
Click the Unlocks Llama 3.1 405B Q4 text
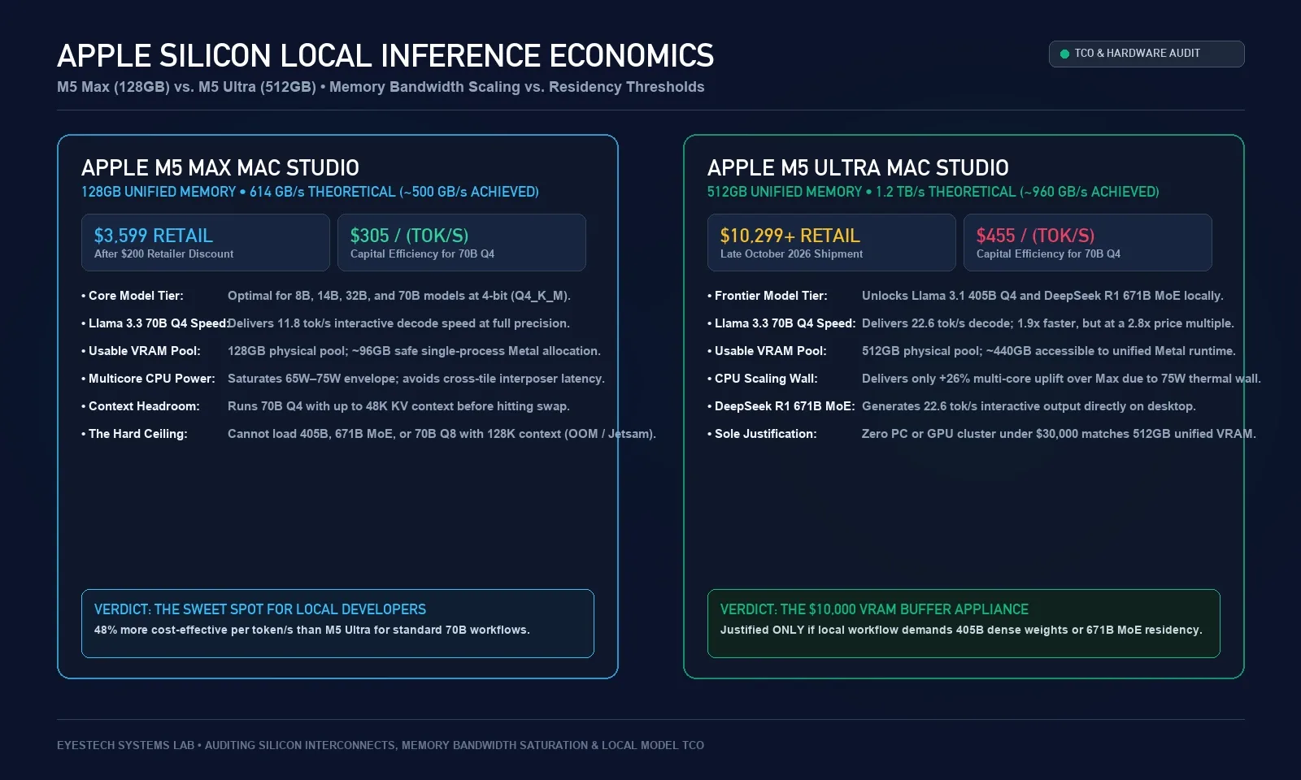(1042, 296)
